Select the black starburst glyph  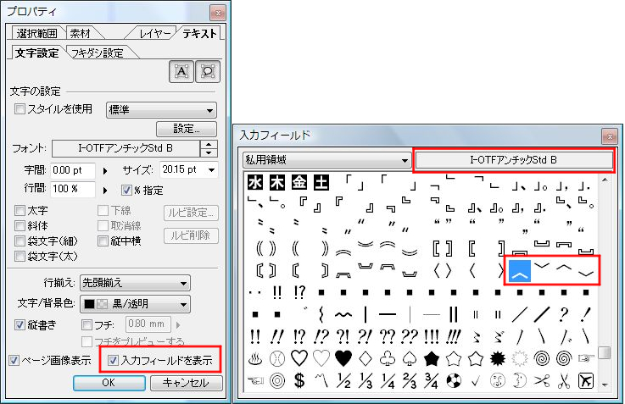498,358
